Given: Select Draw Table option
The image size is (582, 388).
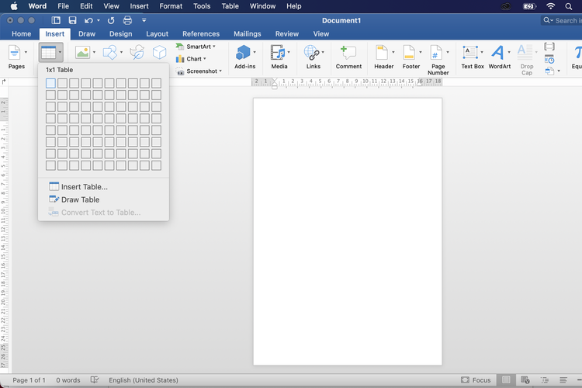Looking at the screenshot, I should pos(80,199).
